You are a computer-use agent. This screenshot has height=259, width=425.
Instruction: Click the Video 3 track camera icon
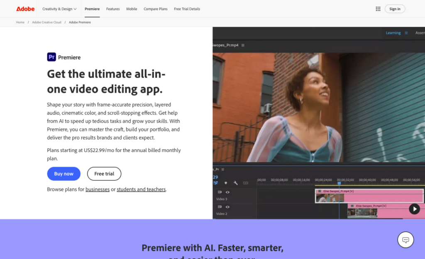coord(220,192)
